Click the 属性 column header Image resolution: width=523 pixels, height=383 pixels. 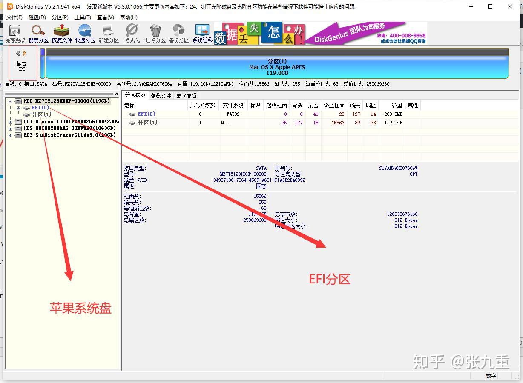point(413,105)
